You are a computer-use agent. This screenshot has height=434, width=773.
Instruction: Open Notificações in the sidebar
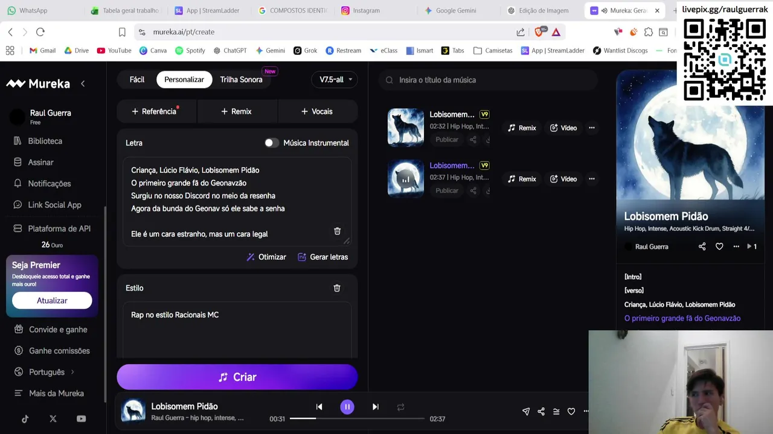43,183
